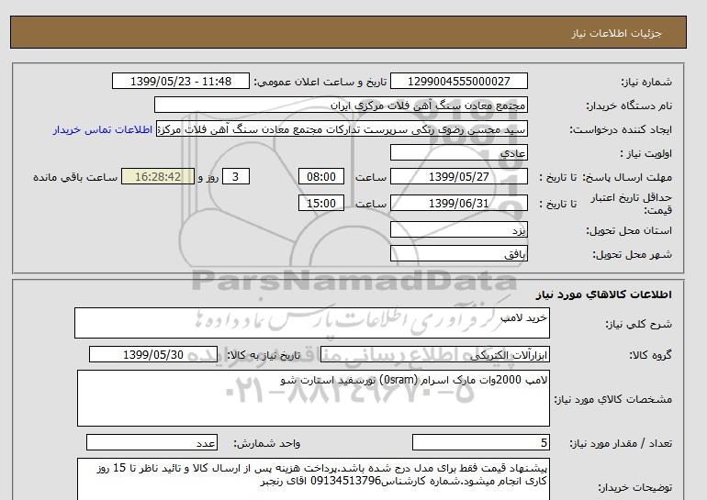This screenshot has width=707, height=500.
Task: Click the label گروه کالا
Action: (x=651, y=355)
